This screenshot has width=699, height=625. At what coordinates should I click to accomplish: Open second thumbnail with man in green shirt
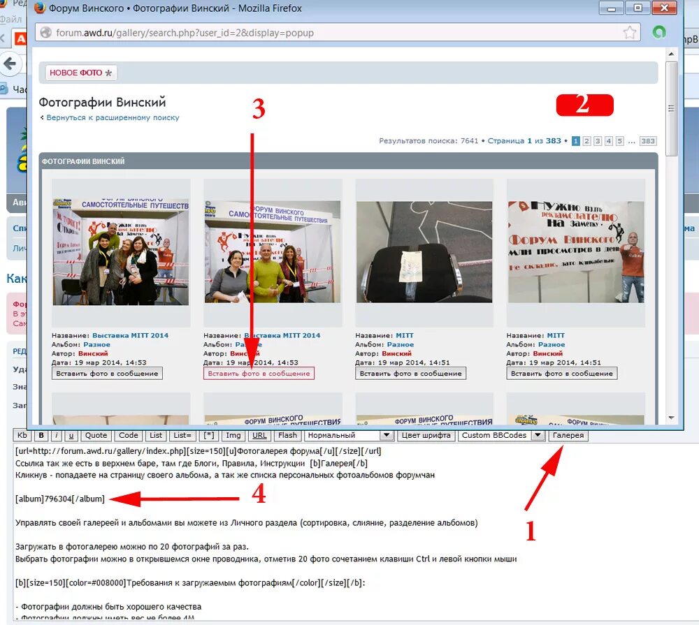pos(273,252)
